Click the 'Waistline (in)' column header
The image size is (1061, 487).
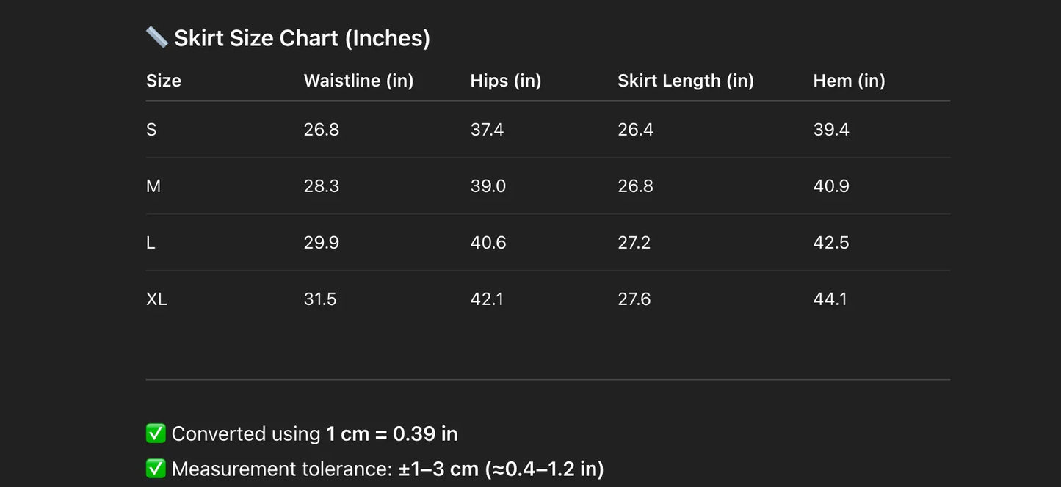358,81
